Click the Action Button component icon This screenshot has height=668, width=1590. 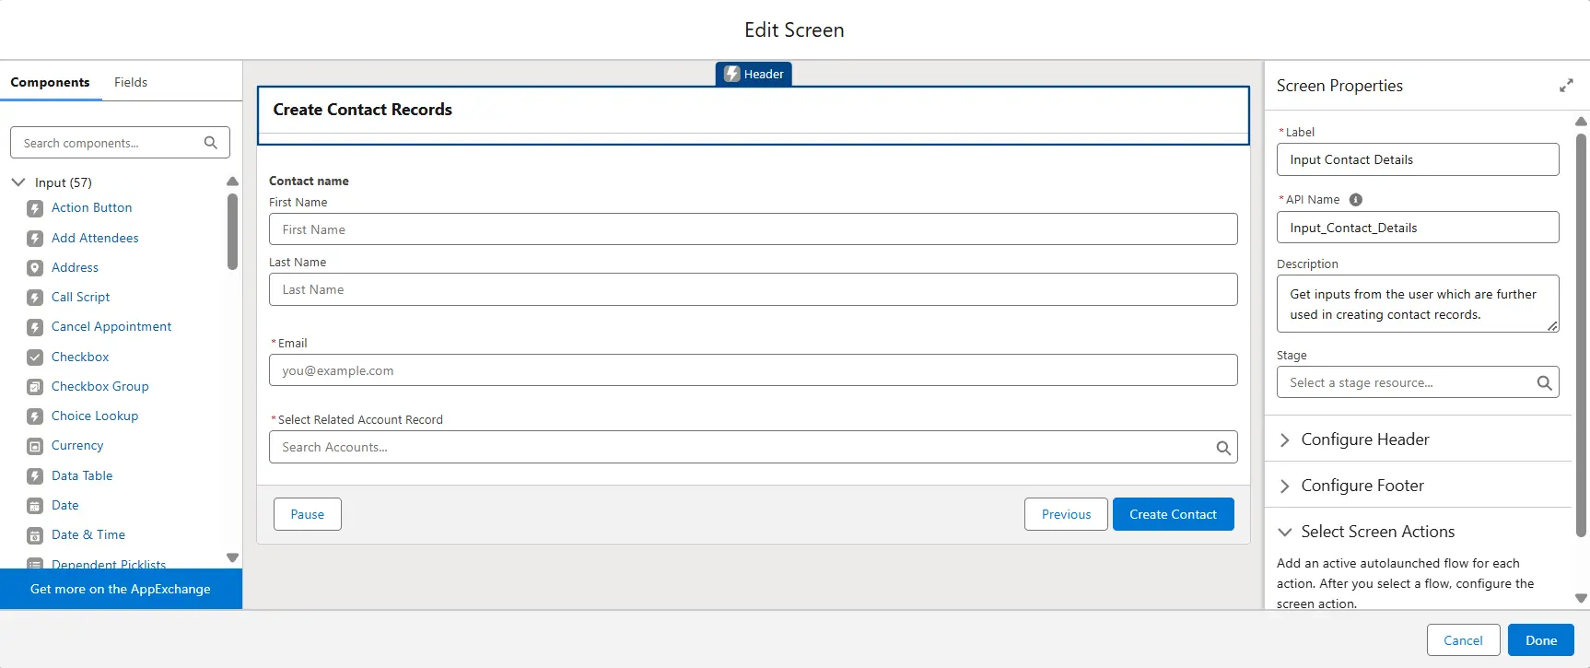click(x=35, y=209)
